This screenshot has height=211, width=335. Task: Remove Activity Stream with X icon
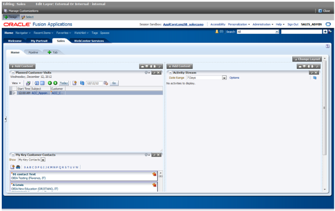coord(316,72)
